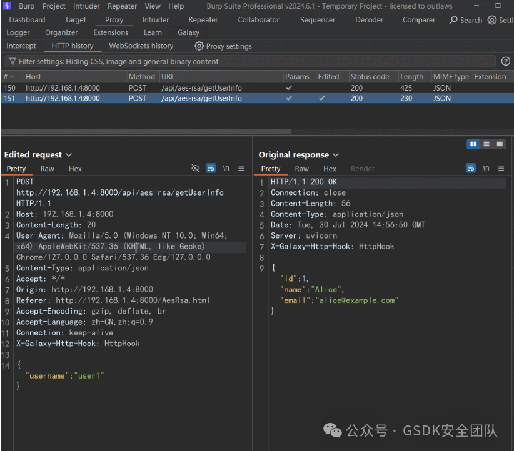Image resolution: width=514 pixels, height=451 pixels.
Task: Open the Repeater menu in menu bar
Action: click(122, 6)
